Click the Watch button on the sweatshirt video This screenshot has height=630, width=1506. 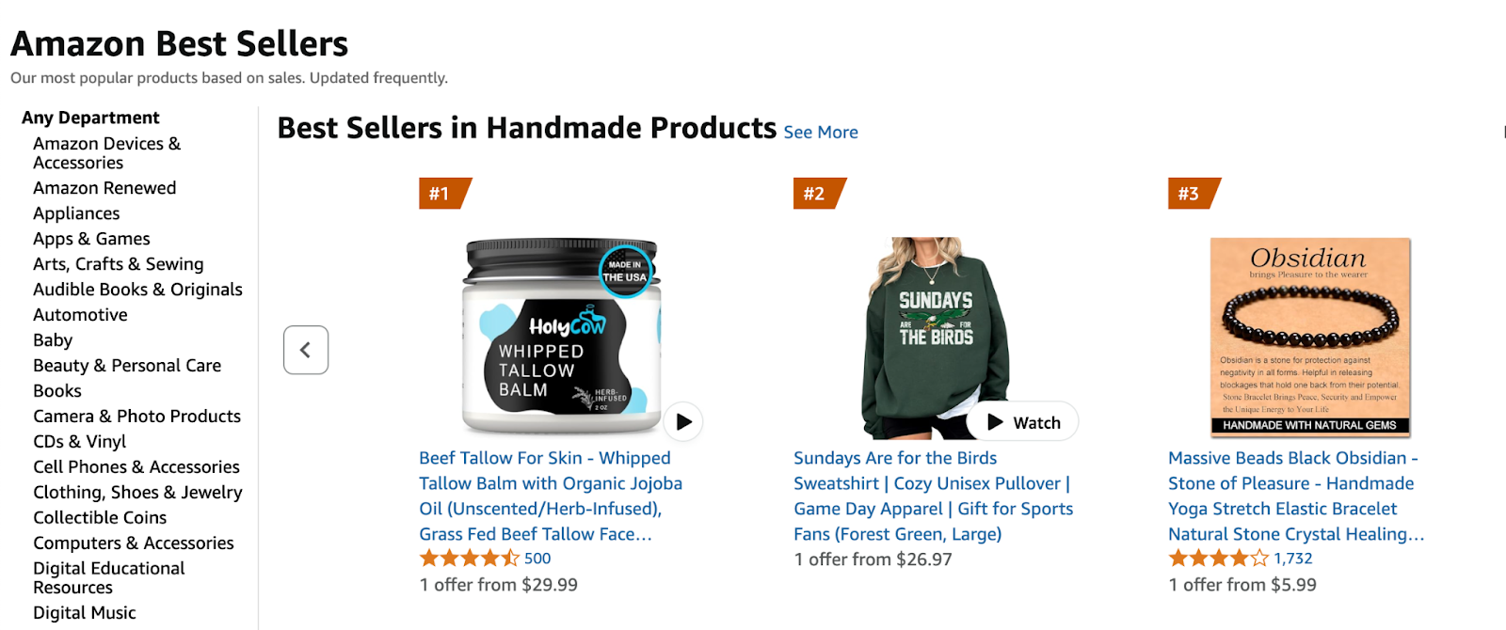tap(1021, 421)
